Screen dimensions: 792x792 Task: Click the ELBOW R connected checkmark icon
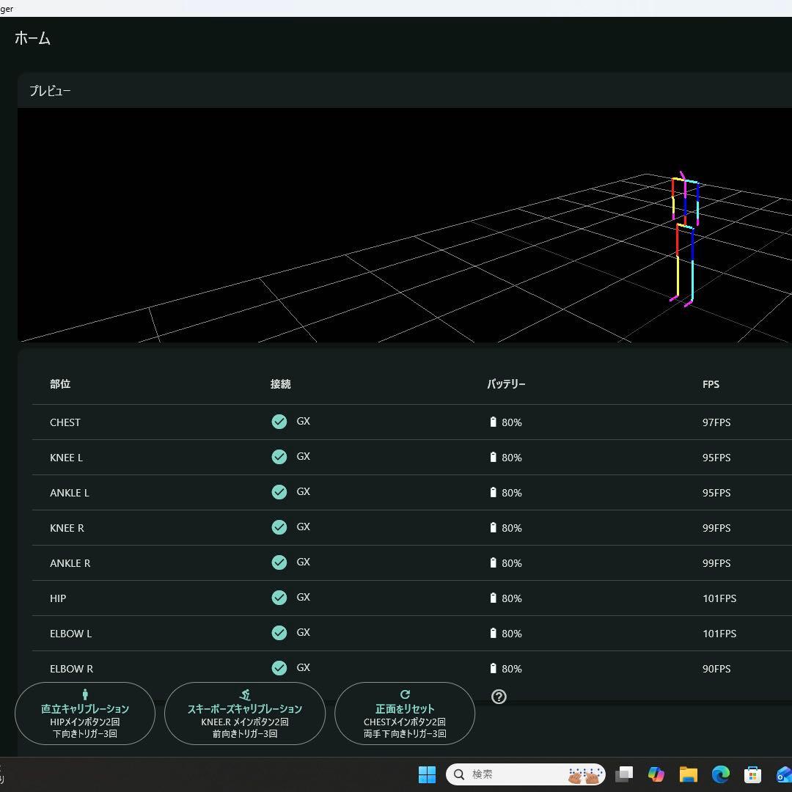[x=279, y=668]
